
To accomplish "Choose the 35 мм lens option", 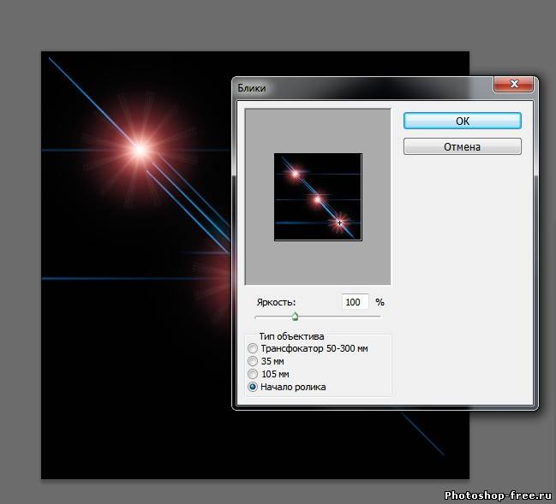I will 252,362.
